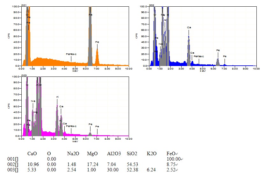The width and height of the screenshot is (280, 186).
Task: Click the 2.52 FeO value
Action: (171, 170)
